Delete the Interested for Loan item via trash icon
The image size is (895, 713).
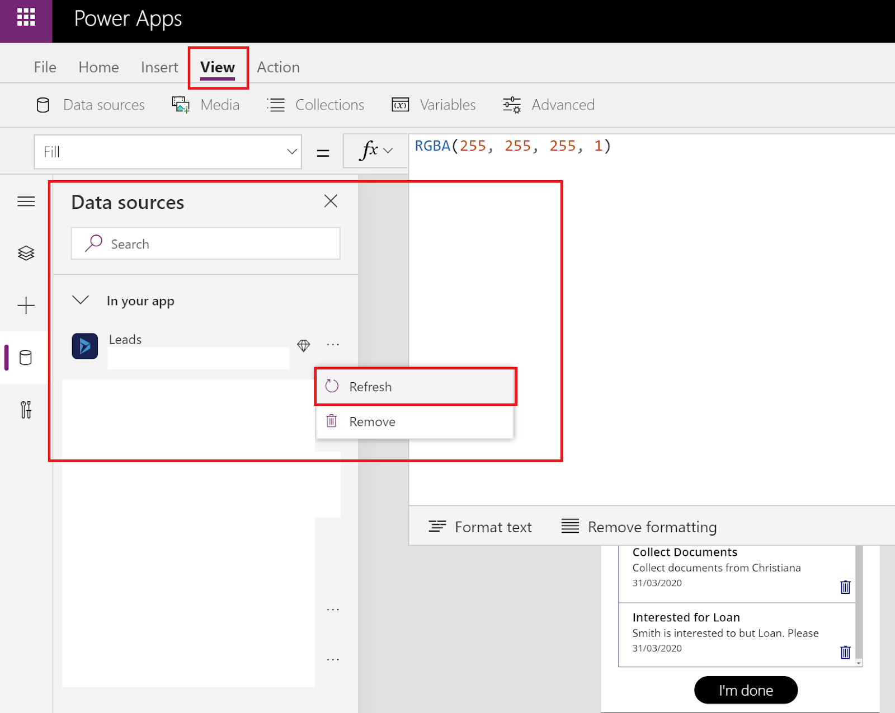(x=845, y=652)
